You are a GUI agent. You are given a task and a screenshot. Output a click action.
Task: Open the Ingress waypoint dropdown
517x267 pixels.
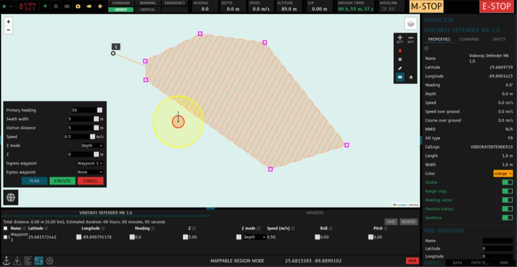90,163
